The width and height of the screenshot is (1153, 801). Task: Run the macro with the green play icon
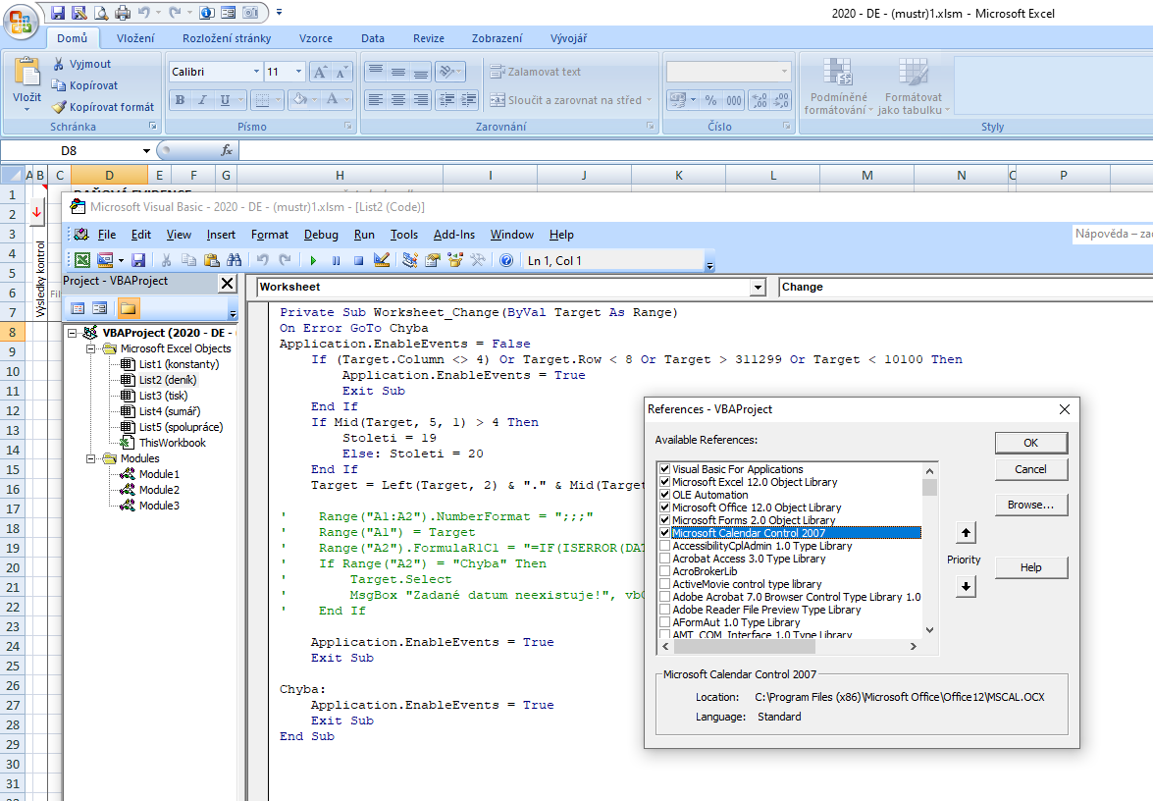click(313, 260)
